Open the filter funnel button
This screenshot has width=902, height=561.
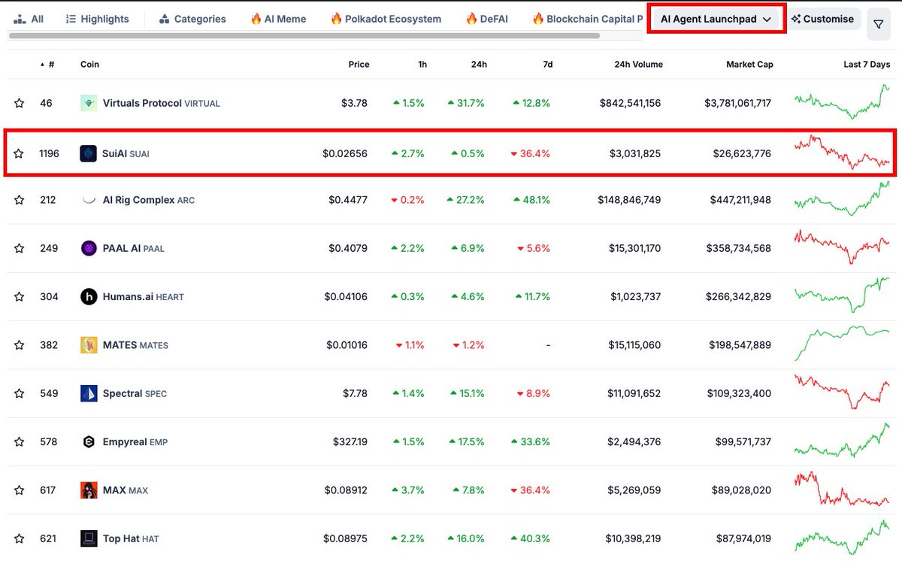tap(879, 25)
